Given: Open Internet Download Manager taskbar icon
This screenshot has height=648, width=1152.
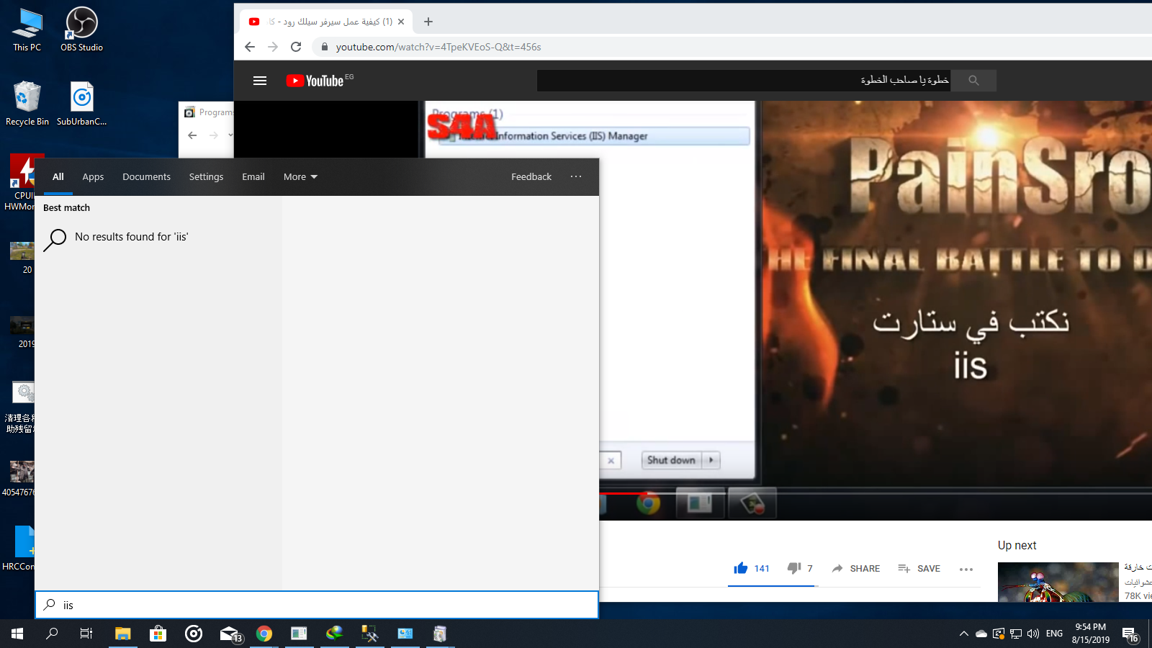Looking at the screenshot, I should coord(335,634).
